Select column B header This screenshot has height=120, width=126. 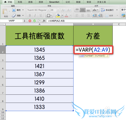93,24
